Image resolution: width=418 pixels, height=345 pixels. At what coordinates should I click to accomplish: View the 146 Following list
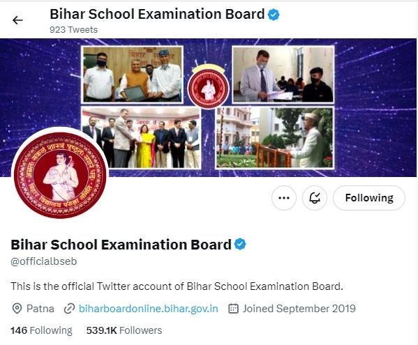point(41,330)
